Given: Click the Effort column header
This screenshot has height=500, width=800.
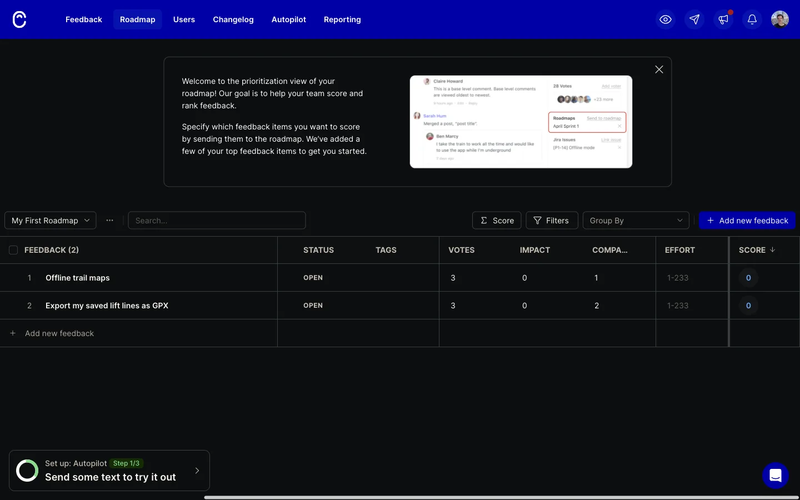Looking at the screenshot, I should pos(680,250).
